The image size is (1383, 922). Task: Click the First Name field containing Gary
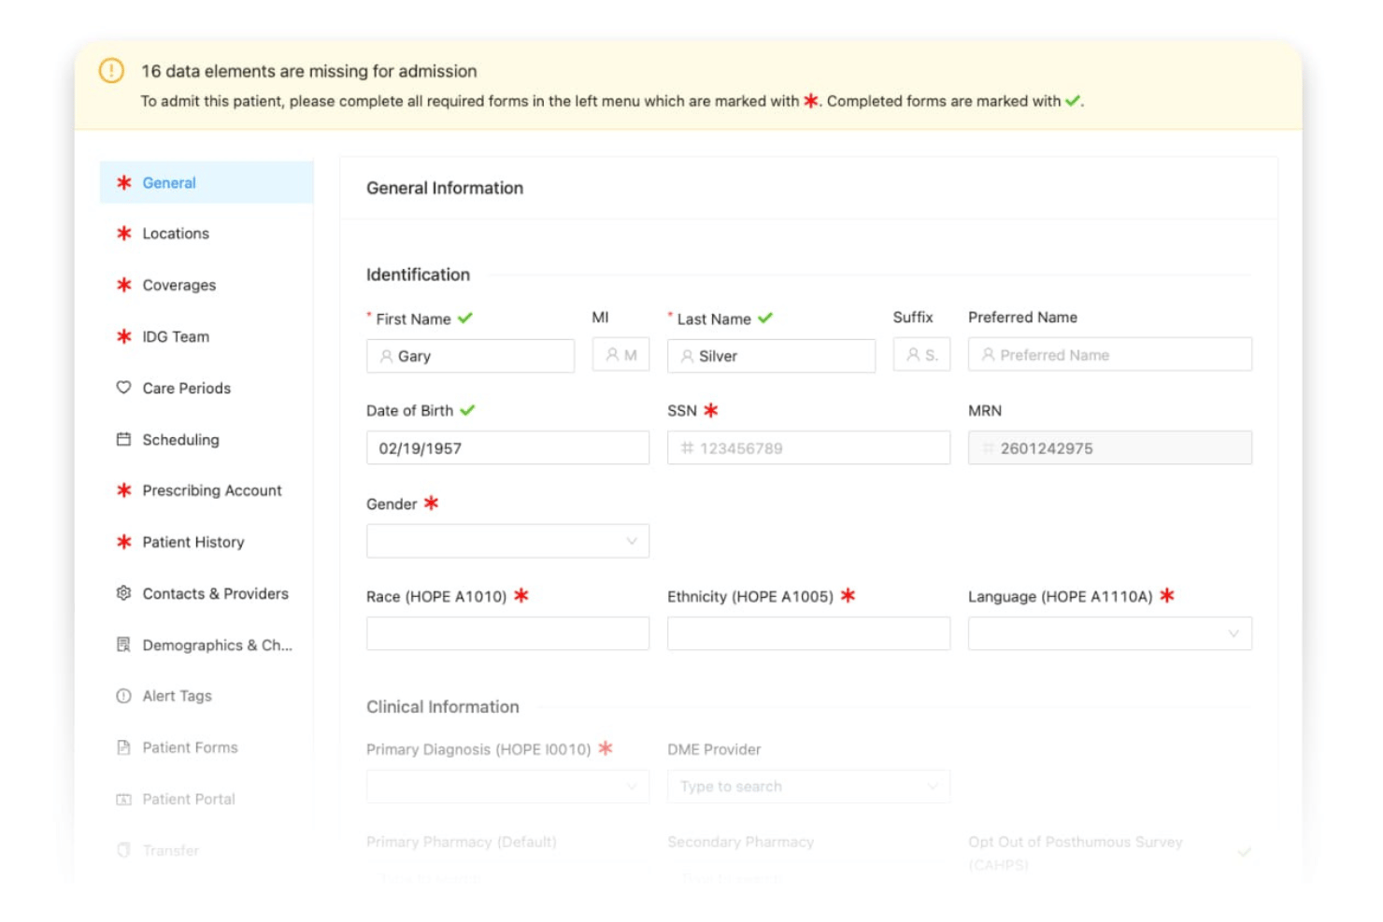pyautogui.click(x=470, y=356)
